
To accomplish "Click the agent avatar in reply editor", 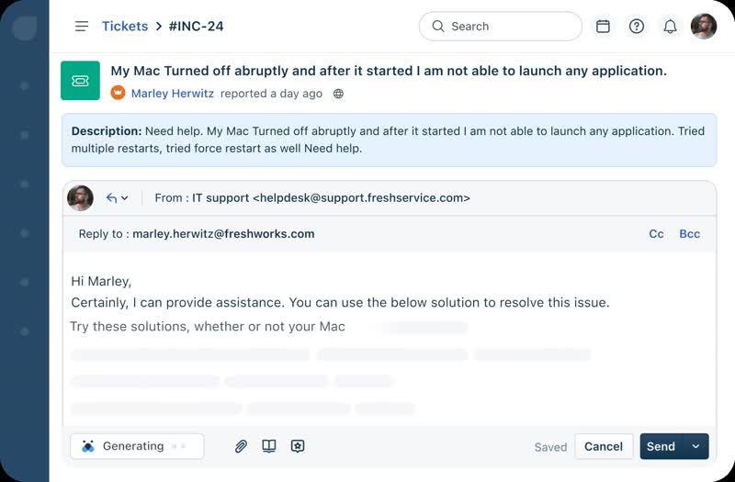I will click(x=80, y=197).
